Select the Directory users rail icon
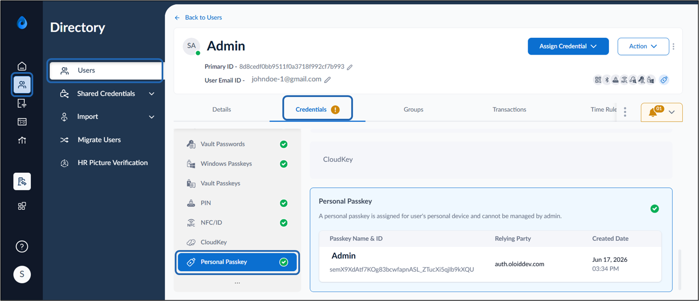 [22, 85]
